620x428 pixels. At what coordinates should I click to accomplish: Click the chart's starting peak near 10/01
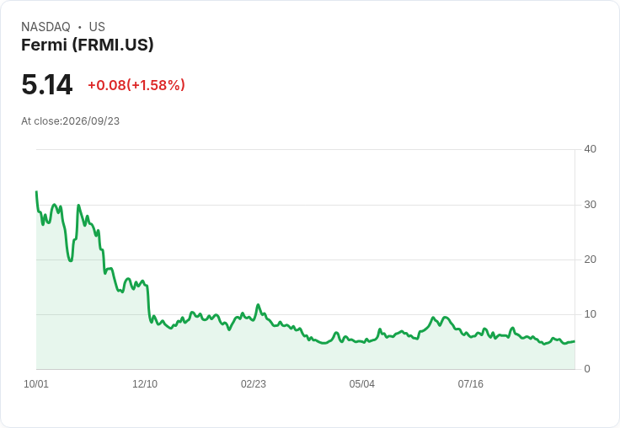coord(37,192)
